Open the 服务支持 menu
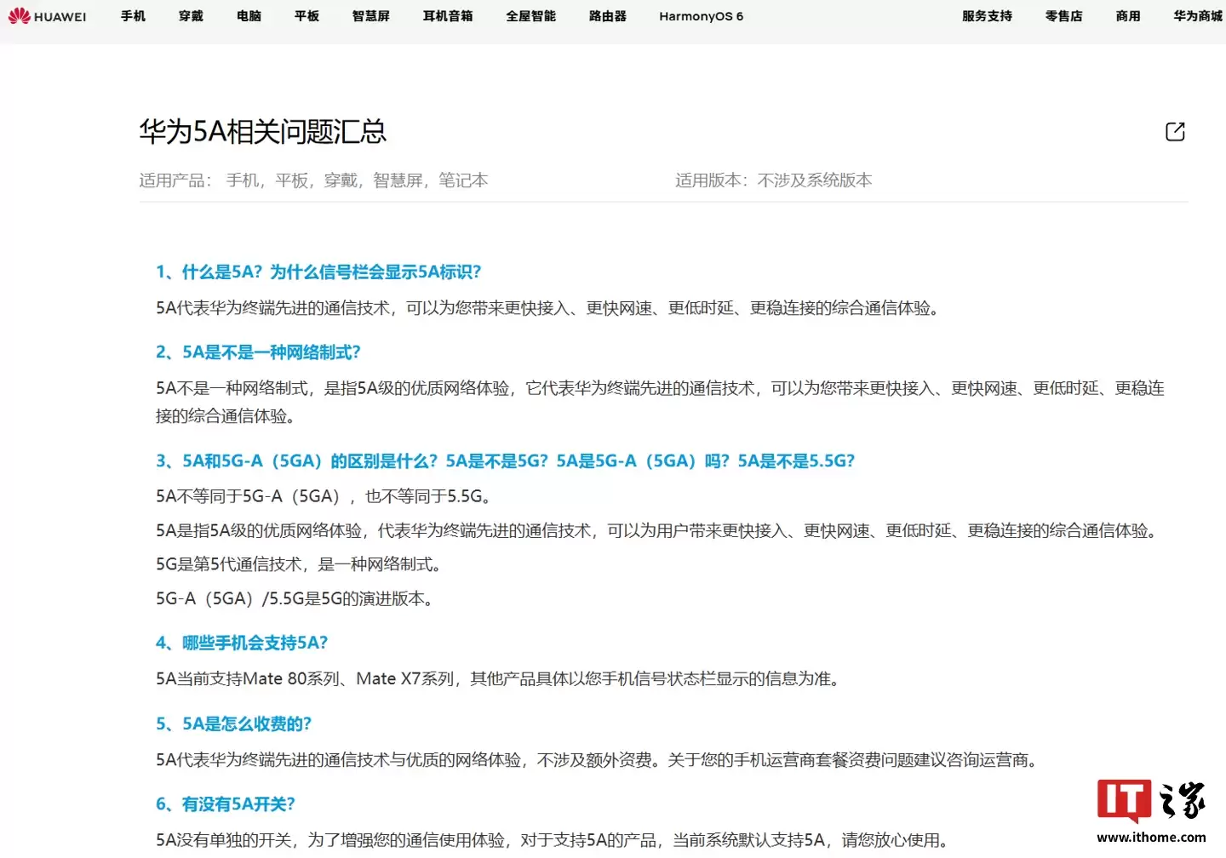This screenshot has height=858, width=1226. point(987,16)
